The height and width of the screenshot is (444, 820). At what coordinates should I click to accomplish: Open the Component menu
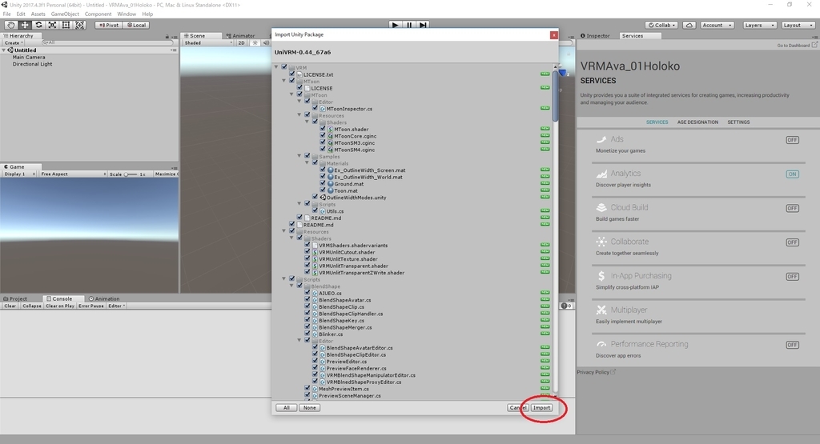pyautogui.click(x=98, y=14)
